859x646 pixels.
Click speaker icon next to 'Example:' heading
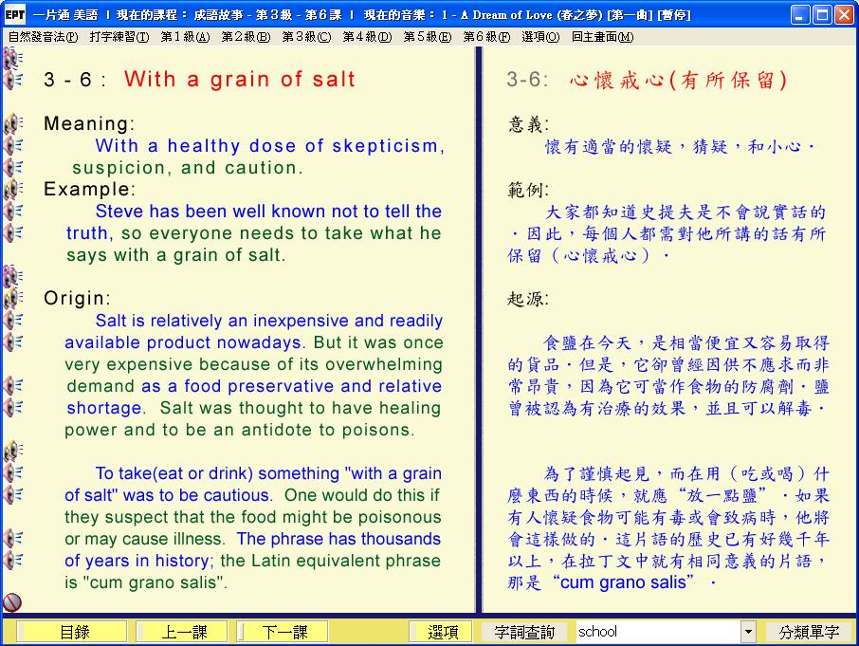[x=12, y=190]
